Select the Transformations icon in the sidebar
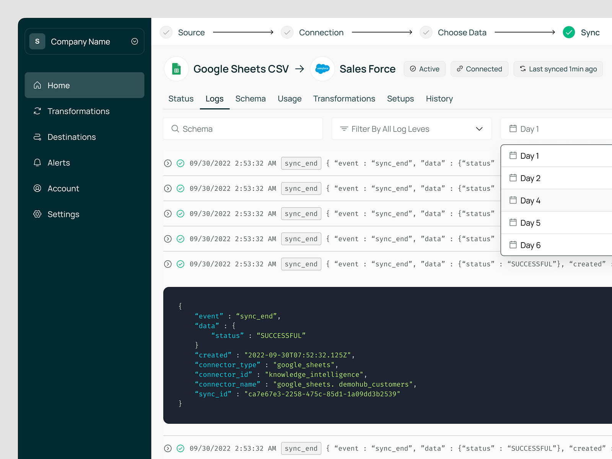This screenshot has height=459, width=612. 37,111
